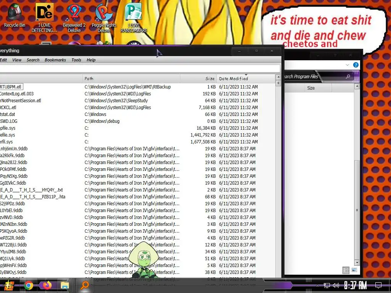Click Everything results scrollbar up arrow
Image resolution: width=391 pixels, height=293 pixels.
coord(278,77)
